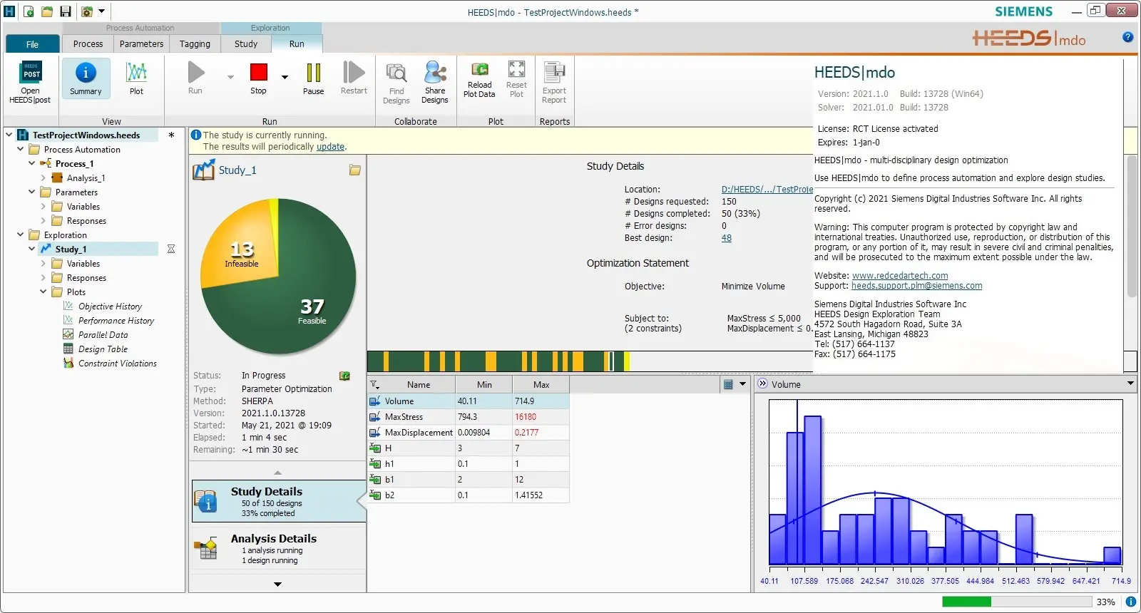Click the table options grid icon
The height and width of the screenshot is (613, 1141).
tap(728, 384)
